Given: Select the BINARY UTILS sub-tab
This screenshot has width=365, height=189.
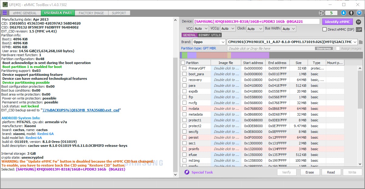Looking at the screenshot, I should [x=210, y=35].
